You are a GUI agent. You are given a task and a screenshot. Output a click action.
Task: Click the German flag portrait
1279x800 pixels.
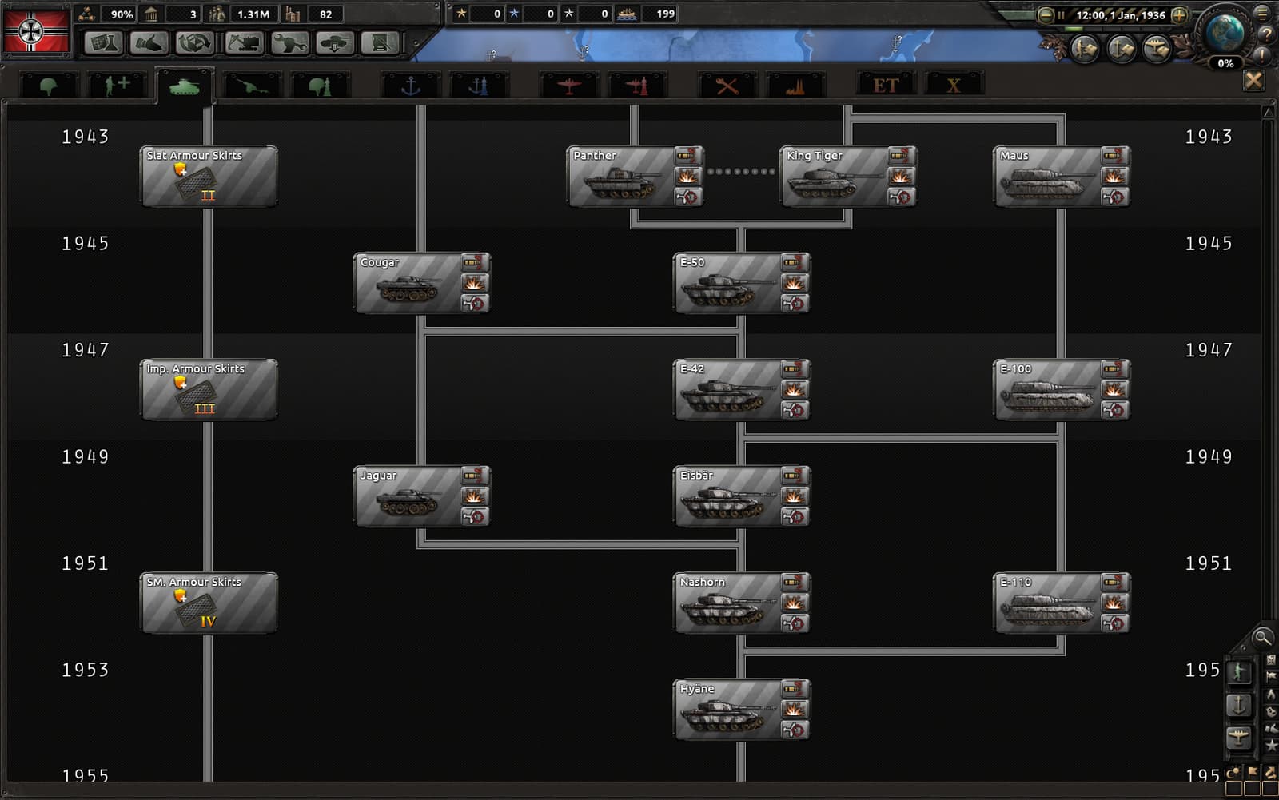(36, 30)
